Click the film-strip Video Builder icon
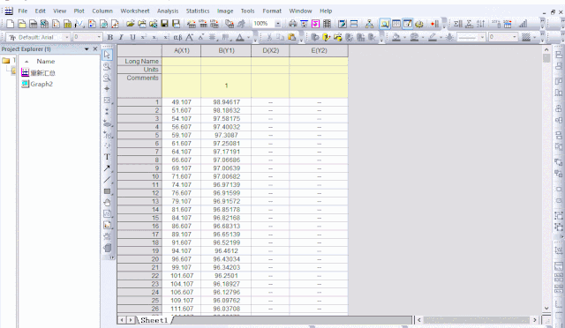Viewport: 565px width, 328px height. pyautogui.click(x=327, y=24)
